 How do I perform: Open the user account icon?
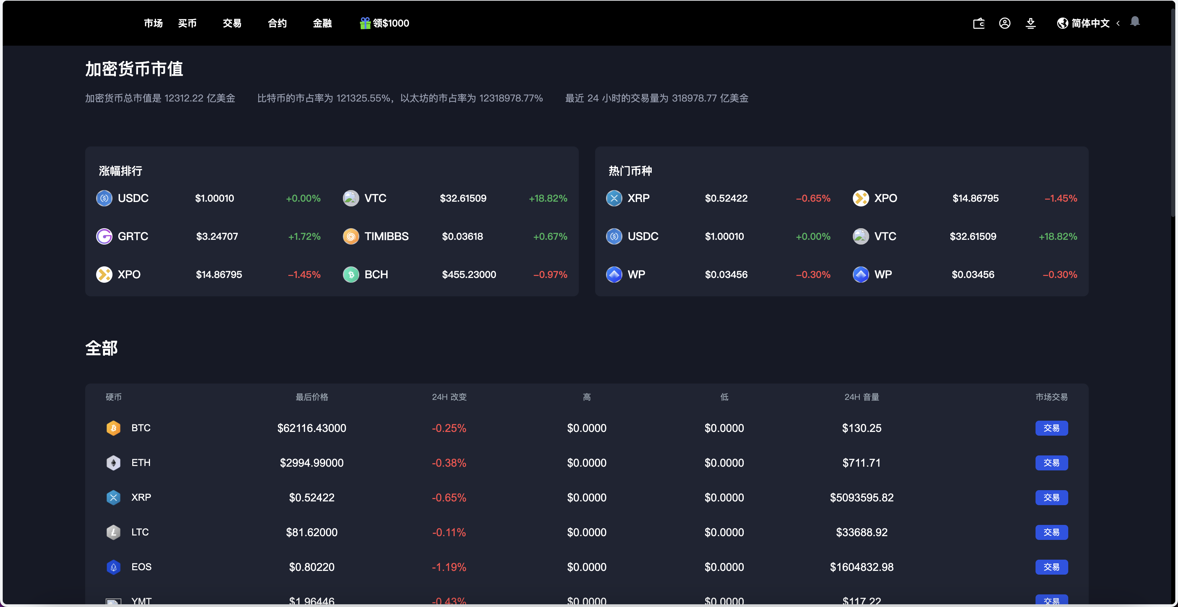(x=1005, y=23)
